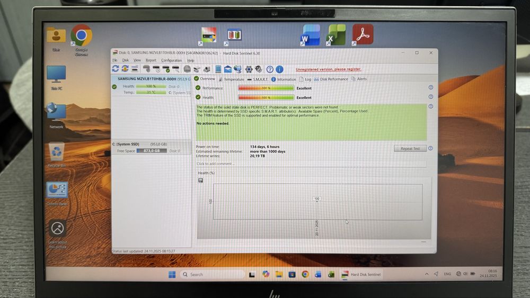Click help icon beside Repeat Test button
Screen dimensions: 530x298
click(x=430, y=148)
